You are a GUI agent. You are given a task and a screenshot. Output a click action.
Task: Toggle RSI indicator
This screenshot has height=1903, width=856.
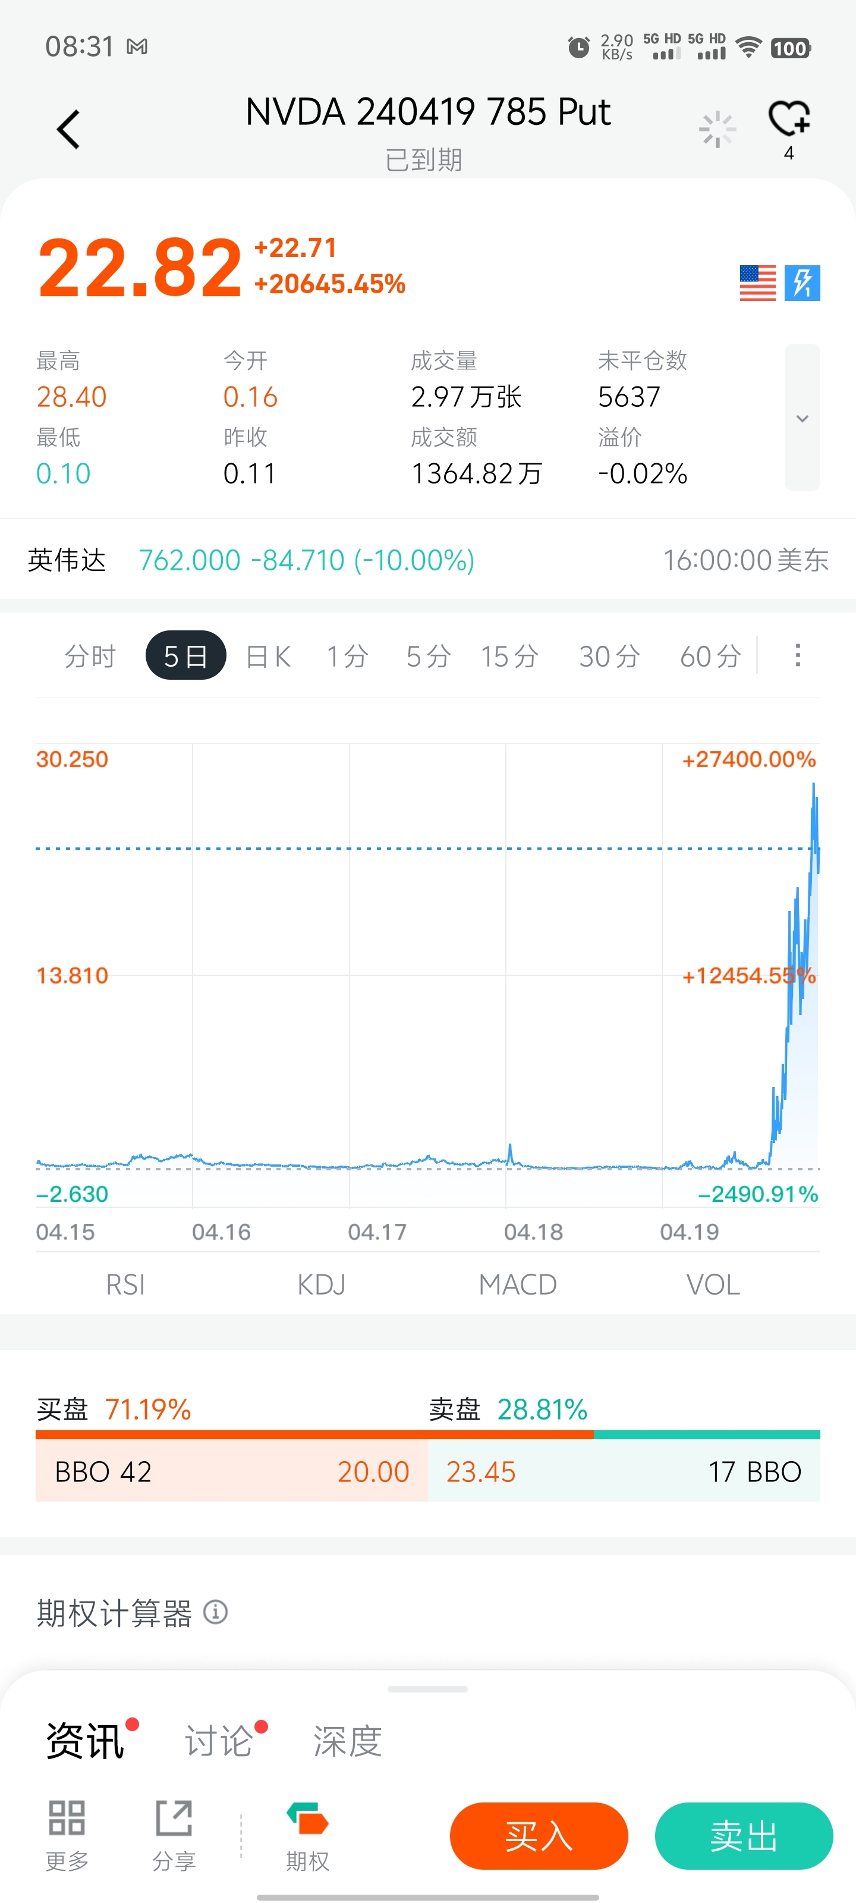(125, 1285)
